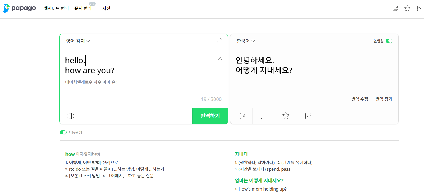This screenshot has width=424, height=195.
Task: Clear the input text with the X
Action: click(220, 58)
